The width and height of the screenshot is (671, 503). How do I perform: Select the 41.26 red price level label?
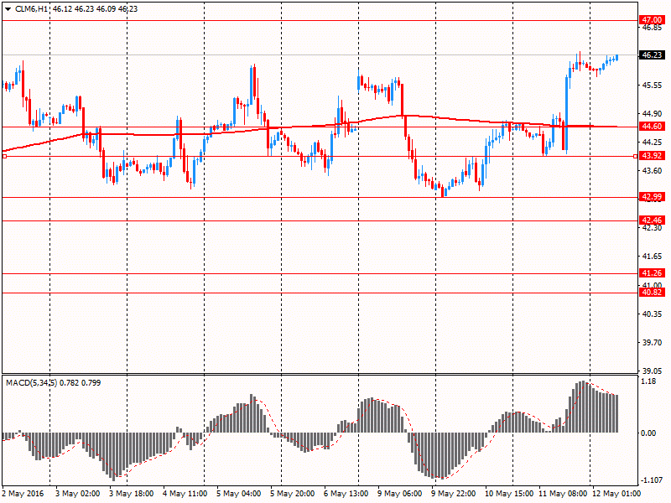652,273
